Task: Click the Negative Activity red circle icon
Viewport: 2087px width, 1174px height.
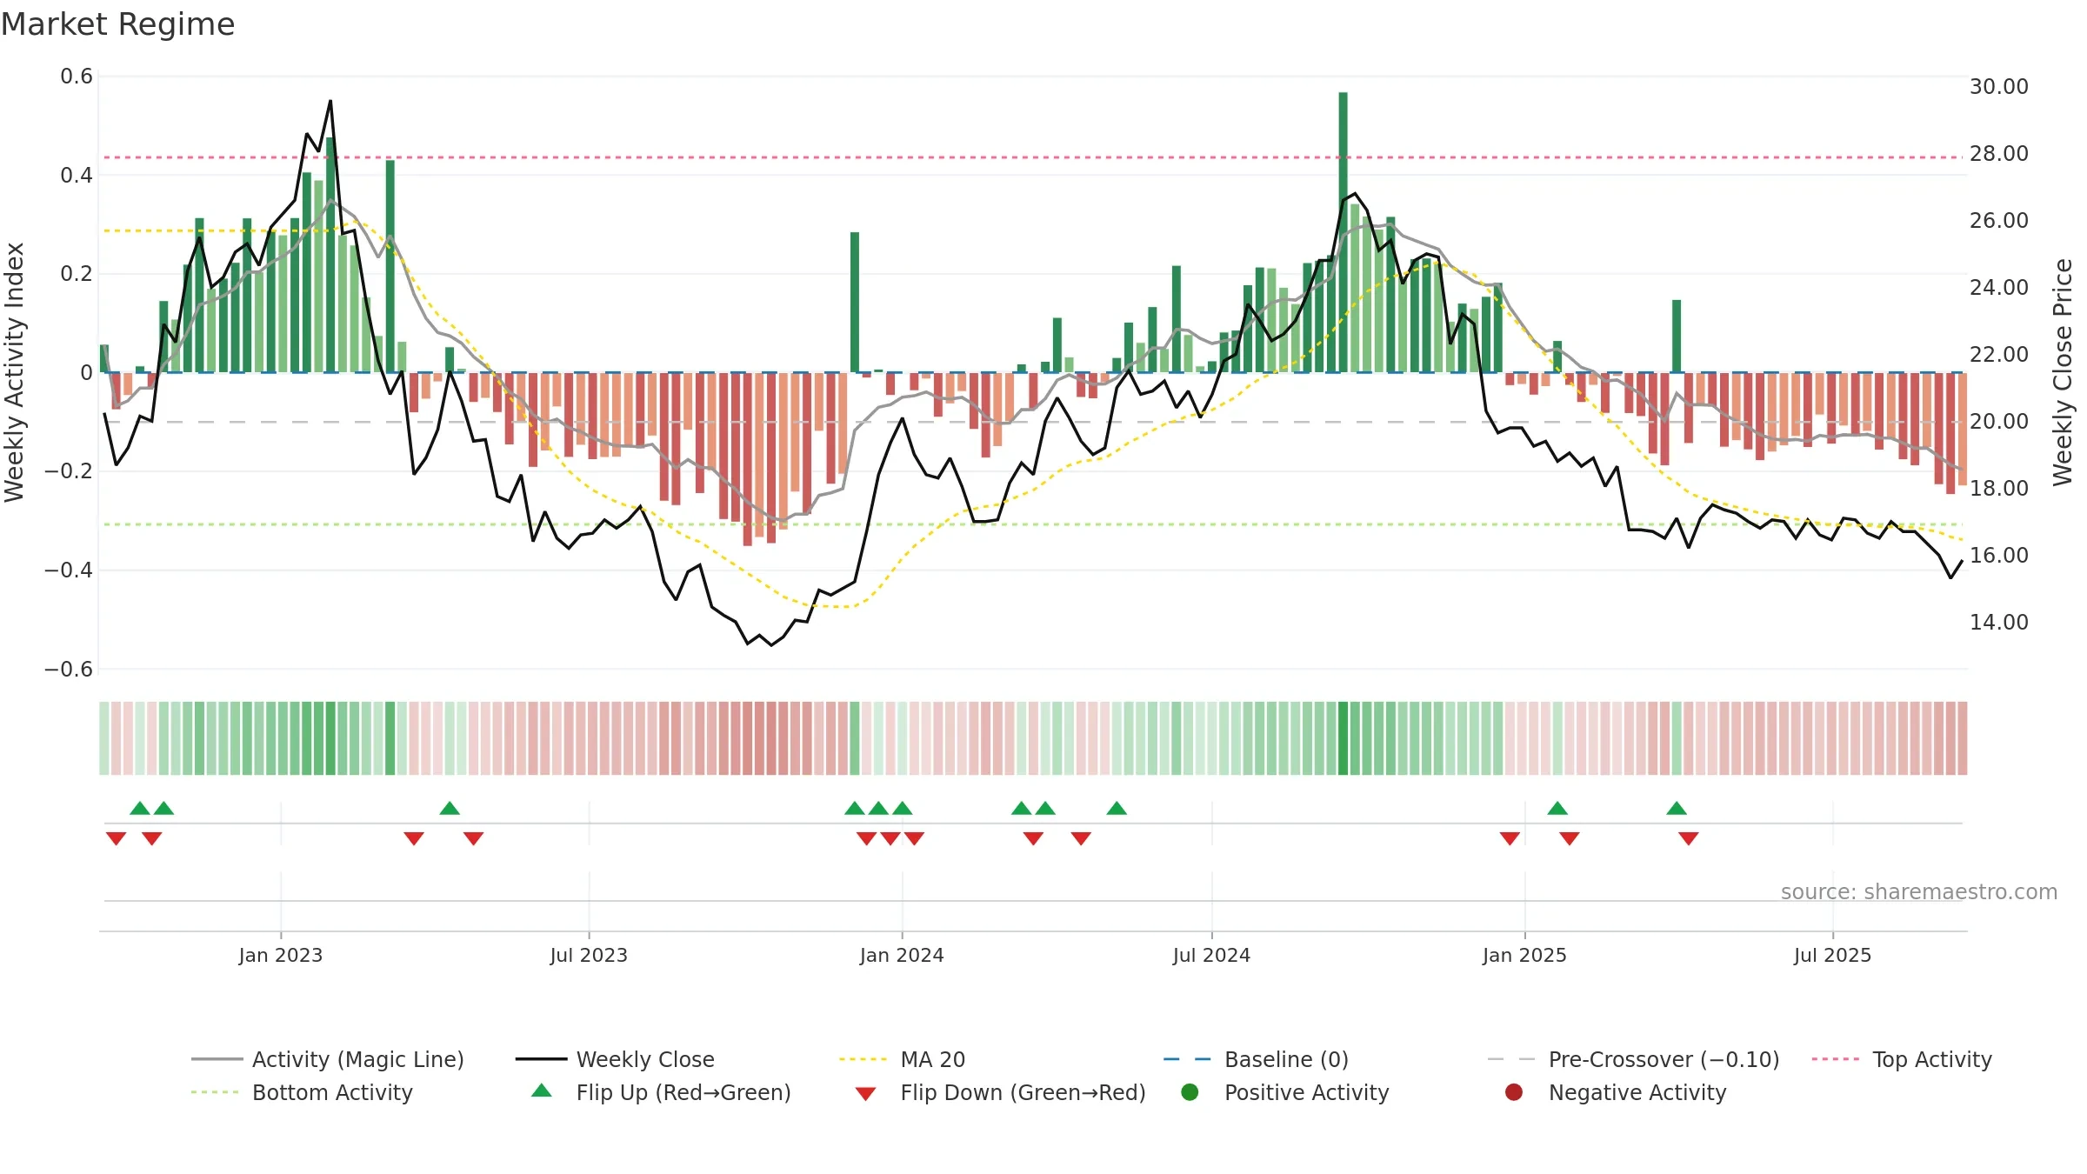Action: coord(1514,1092)
